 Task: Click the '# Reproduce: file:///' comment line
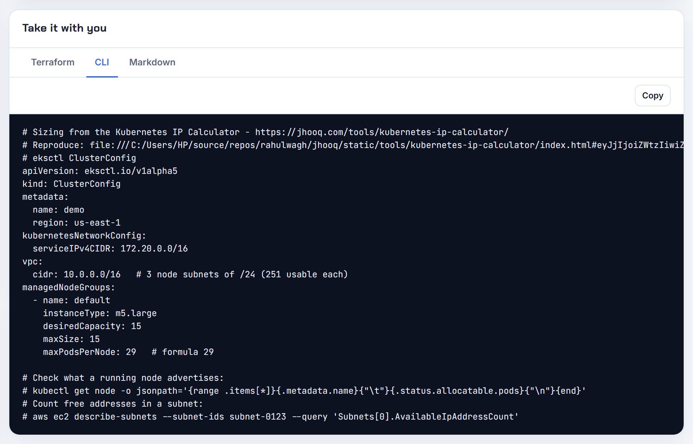click(x=353, y=145)
